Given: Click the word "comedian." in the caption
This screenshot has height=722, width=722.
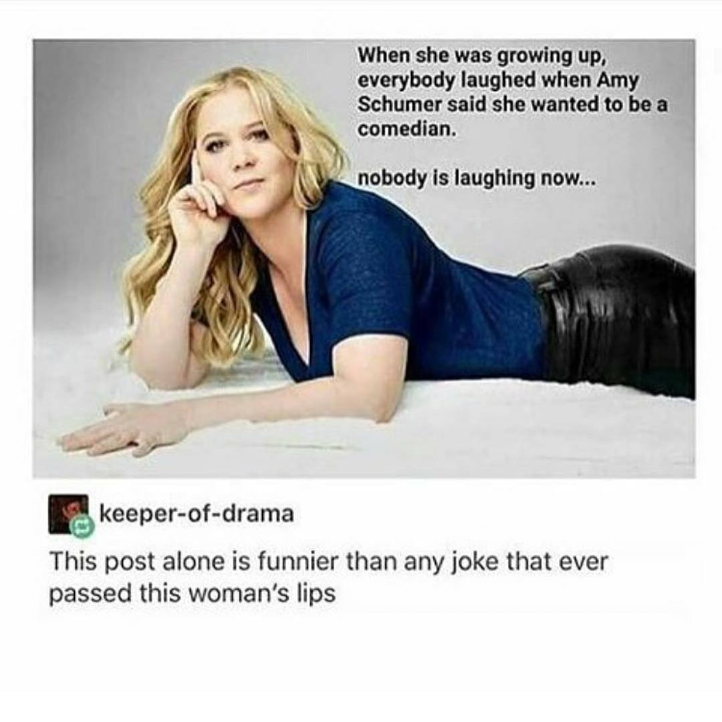Looking at the screenshot, I should tap(407, 128).
